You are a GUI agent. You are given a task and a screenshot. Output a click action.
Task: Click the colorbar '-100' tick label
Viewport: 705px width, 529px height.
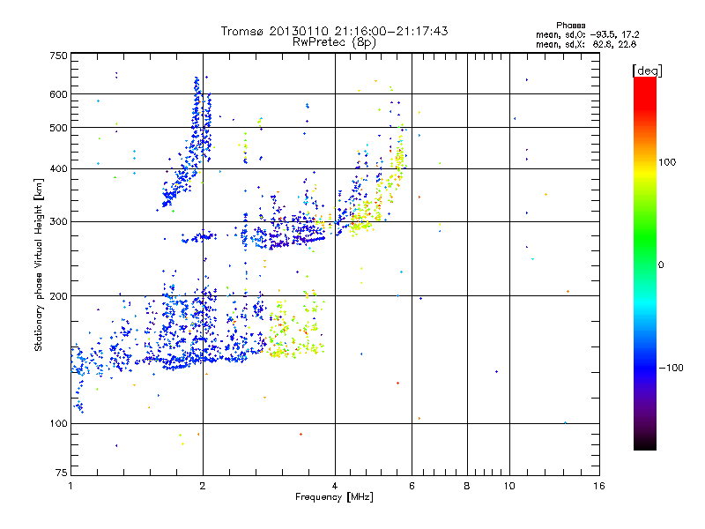[x=671, y=368]
